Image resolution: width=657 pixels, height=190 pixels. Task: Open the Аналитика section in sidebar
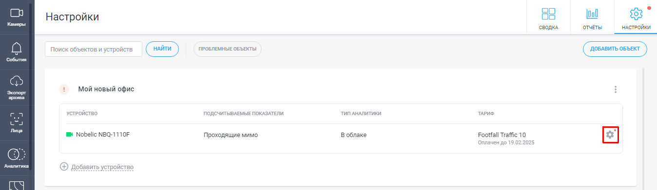[17, 158]
